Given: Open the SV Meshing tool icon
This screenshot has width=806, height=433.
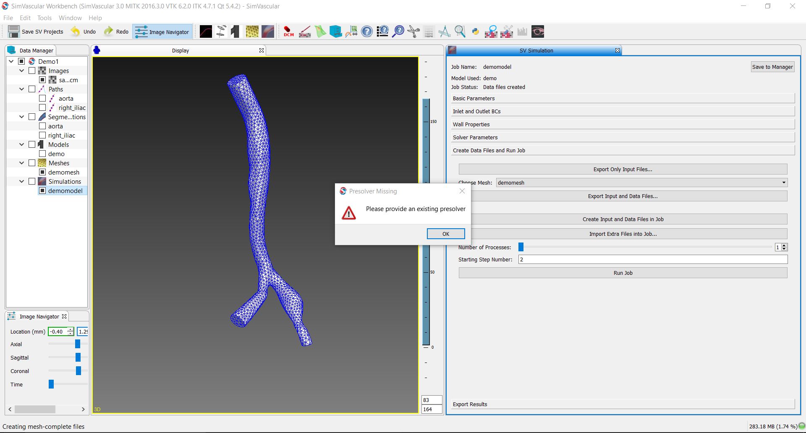Looking at the screenshot, I should coord(252,31).
